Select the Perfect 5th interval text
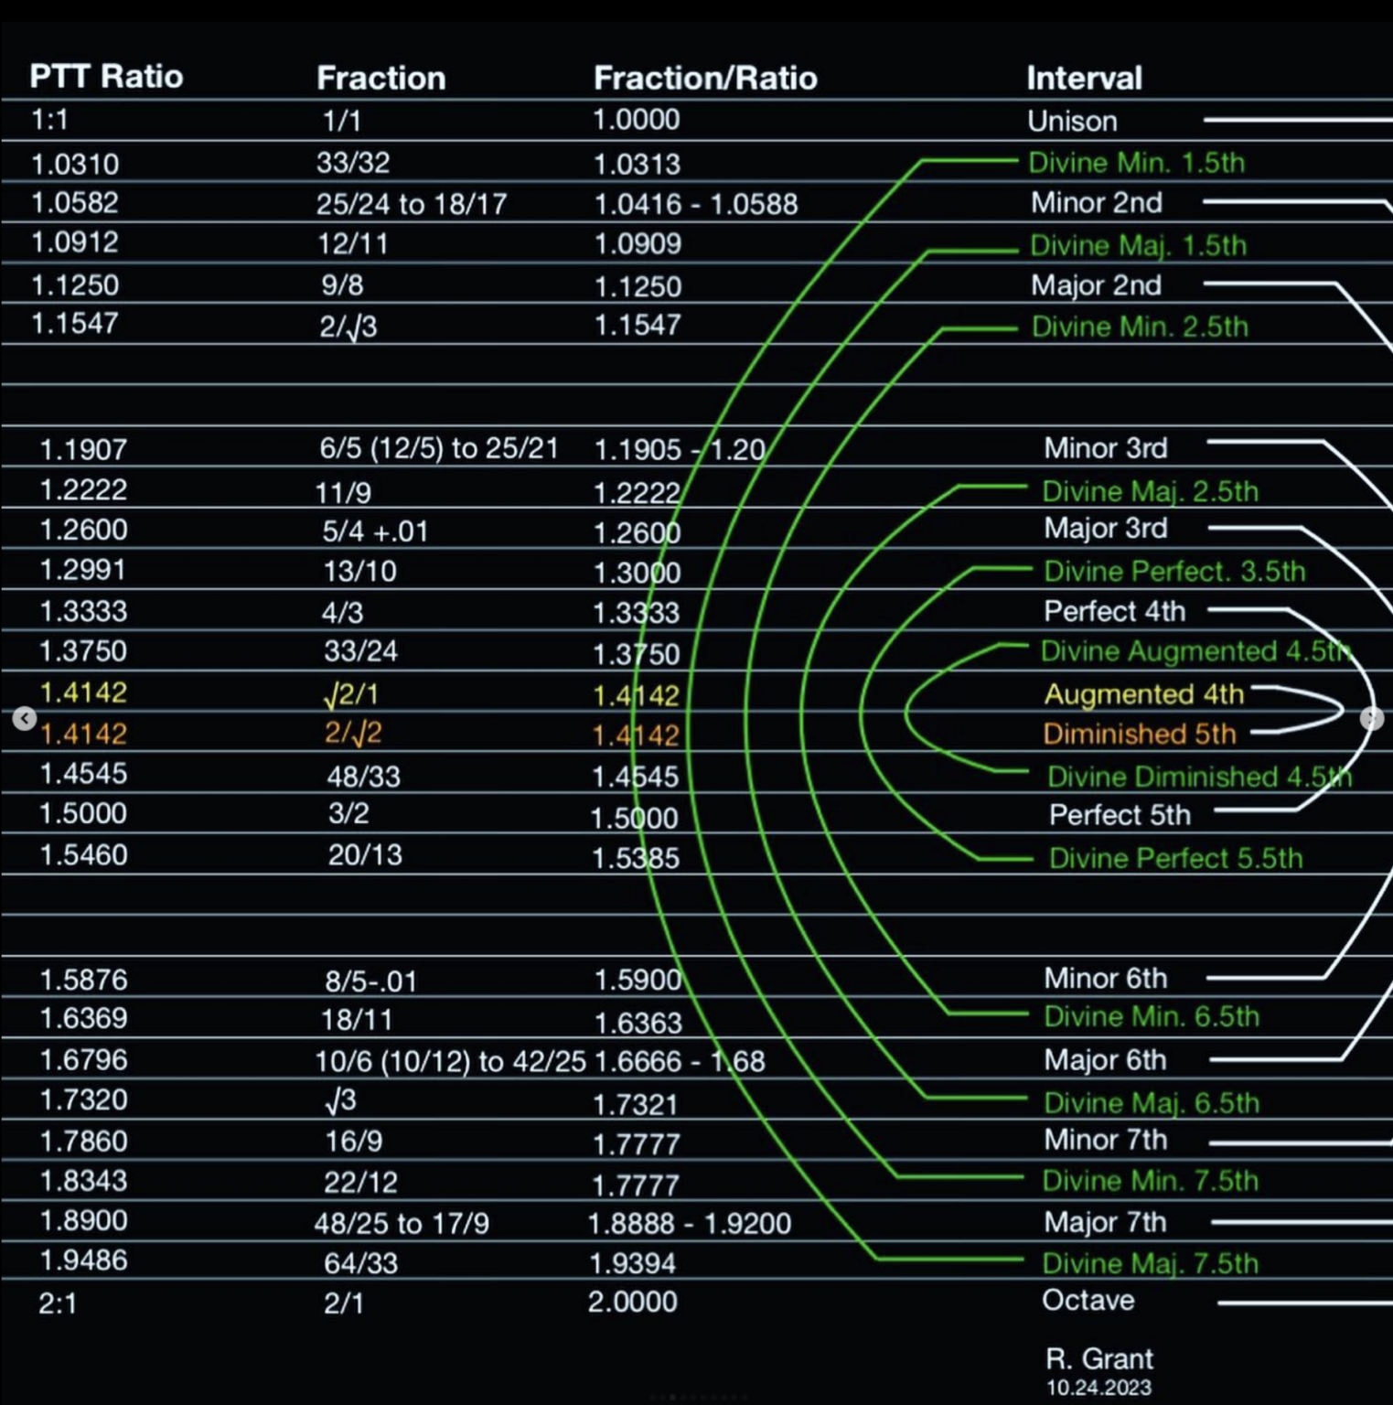 pos(1120,815)
